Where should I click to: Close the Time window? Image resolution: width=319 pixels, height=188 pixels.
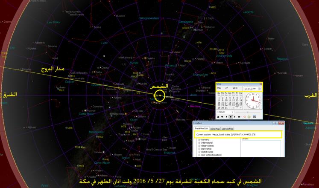[x=261, y=84]
